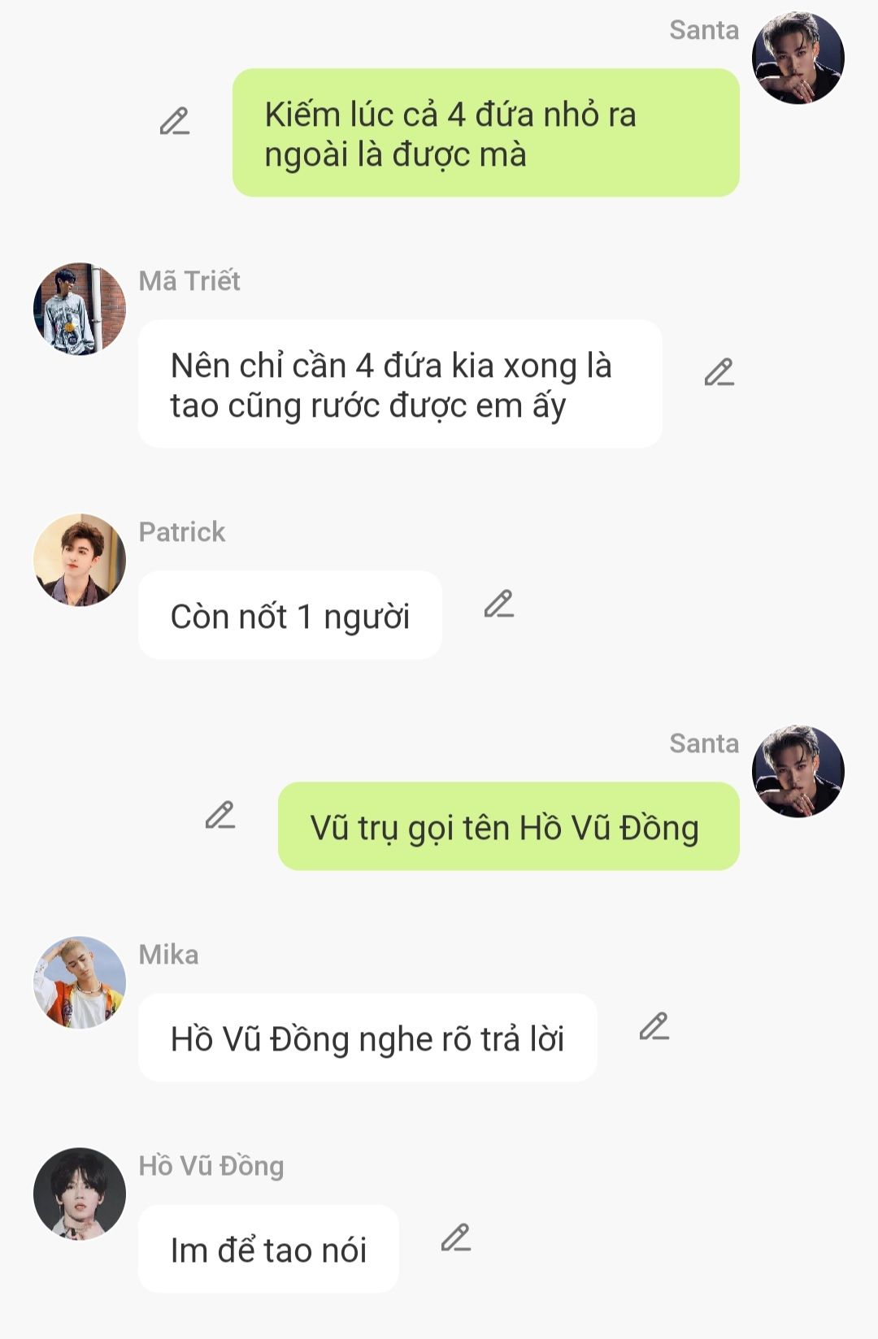Select the green bubble "Kiếm lúc cả 4 đứa nhỏ"

pyautogui.click(x=486, y=132)
